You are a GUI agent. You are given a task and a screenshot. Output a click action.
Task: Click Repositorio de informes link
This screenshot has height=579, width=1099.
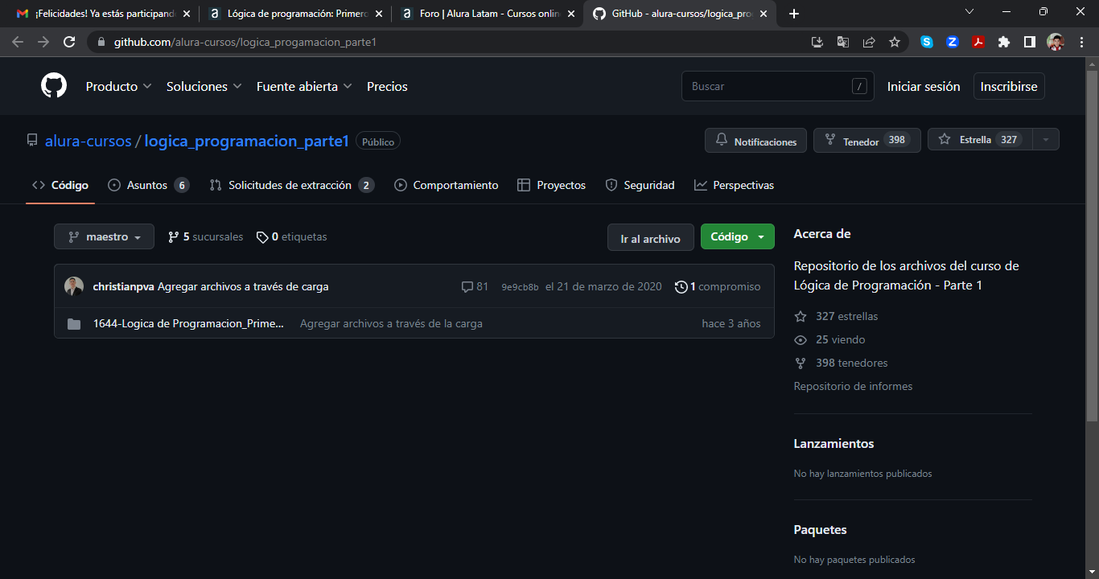(853, 386)
